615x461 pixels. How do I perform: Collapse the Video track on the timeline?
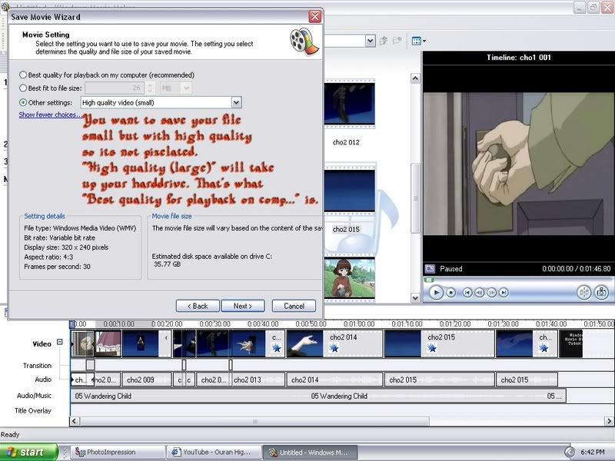[x=60, y=342]
